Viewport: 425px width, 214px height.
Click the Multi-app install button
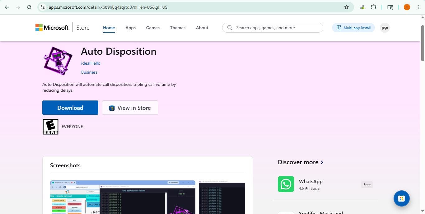(x=353, y=28)
